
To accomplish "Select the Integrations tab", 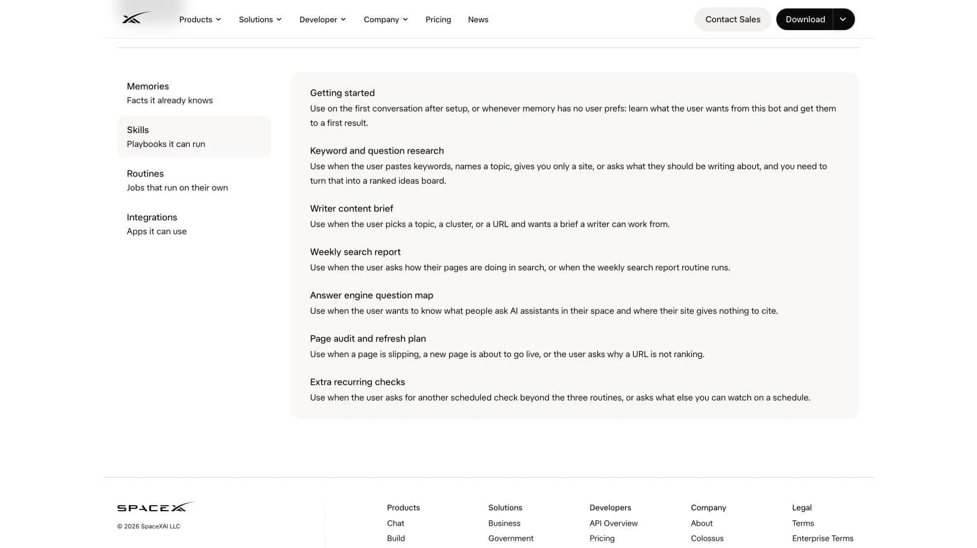I will click(194, 224).
